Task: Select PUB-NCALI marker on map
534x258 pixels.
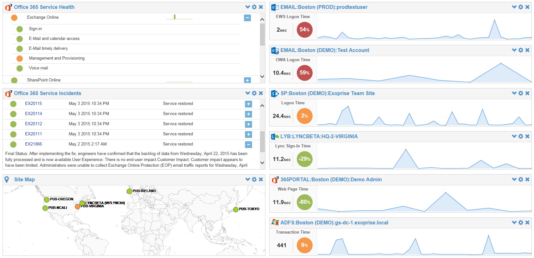Action: (45, 208)
